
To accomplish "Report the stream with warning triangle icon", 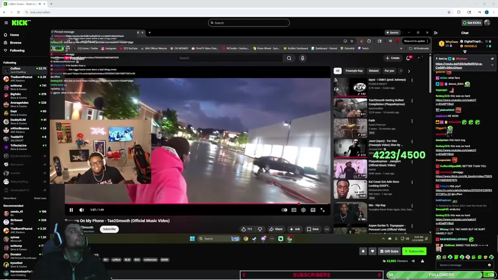I will click(x=422, y=261).
